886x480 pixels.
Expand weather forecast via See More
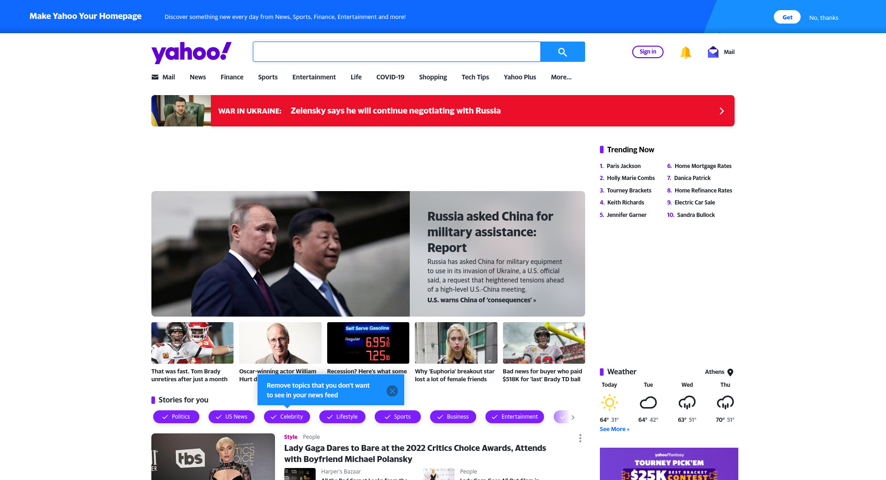click(x=614, y=429)
